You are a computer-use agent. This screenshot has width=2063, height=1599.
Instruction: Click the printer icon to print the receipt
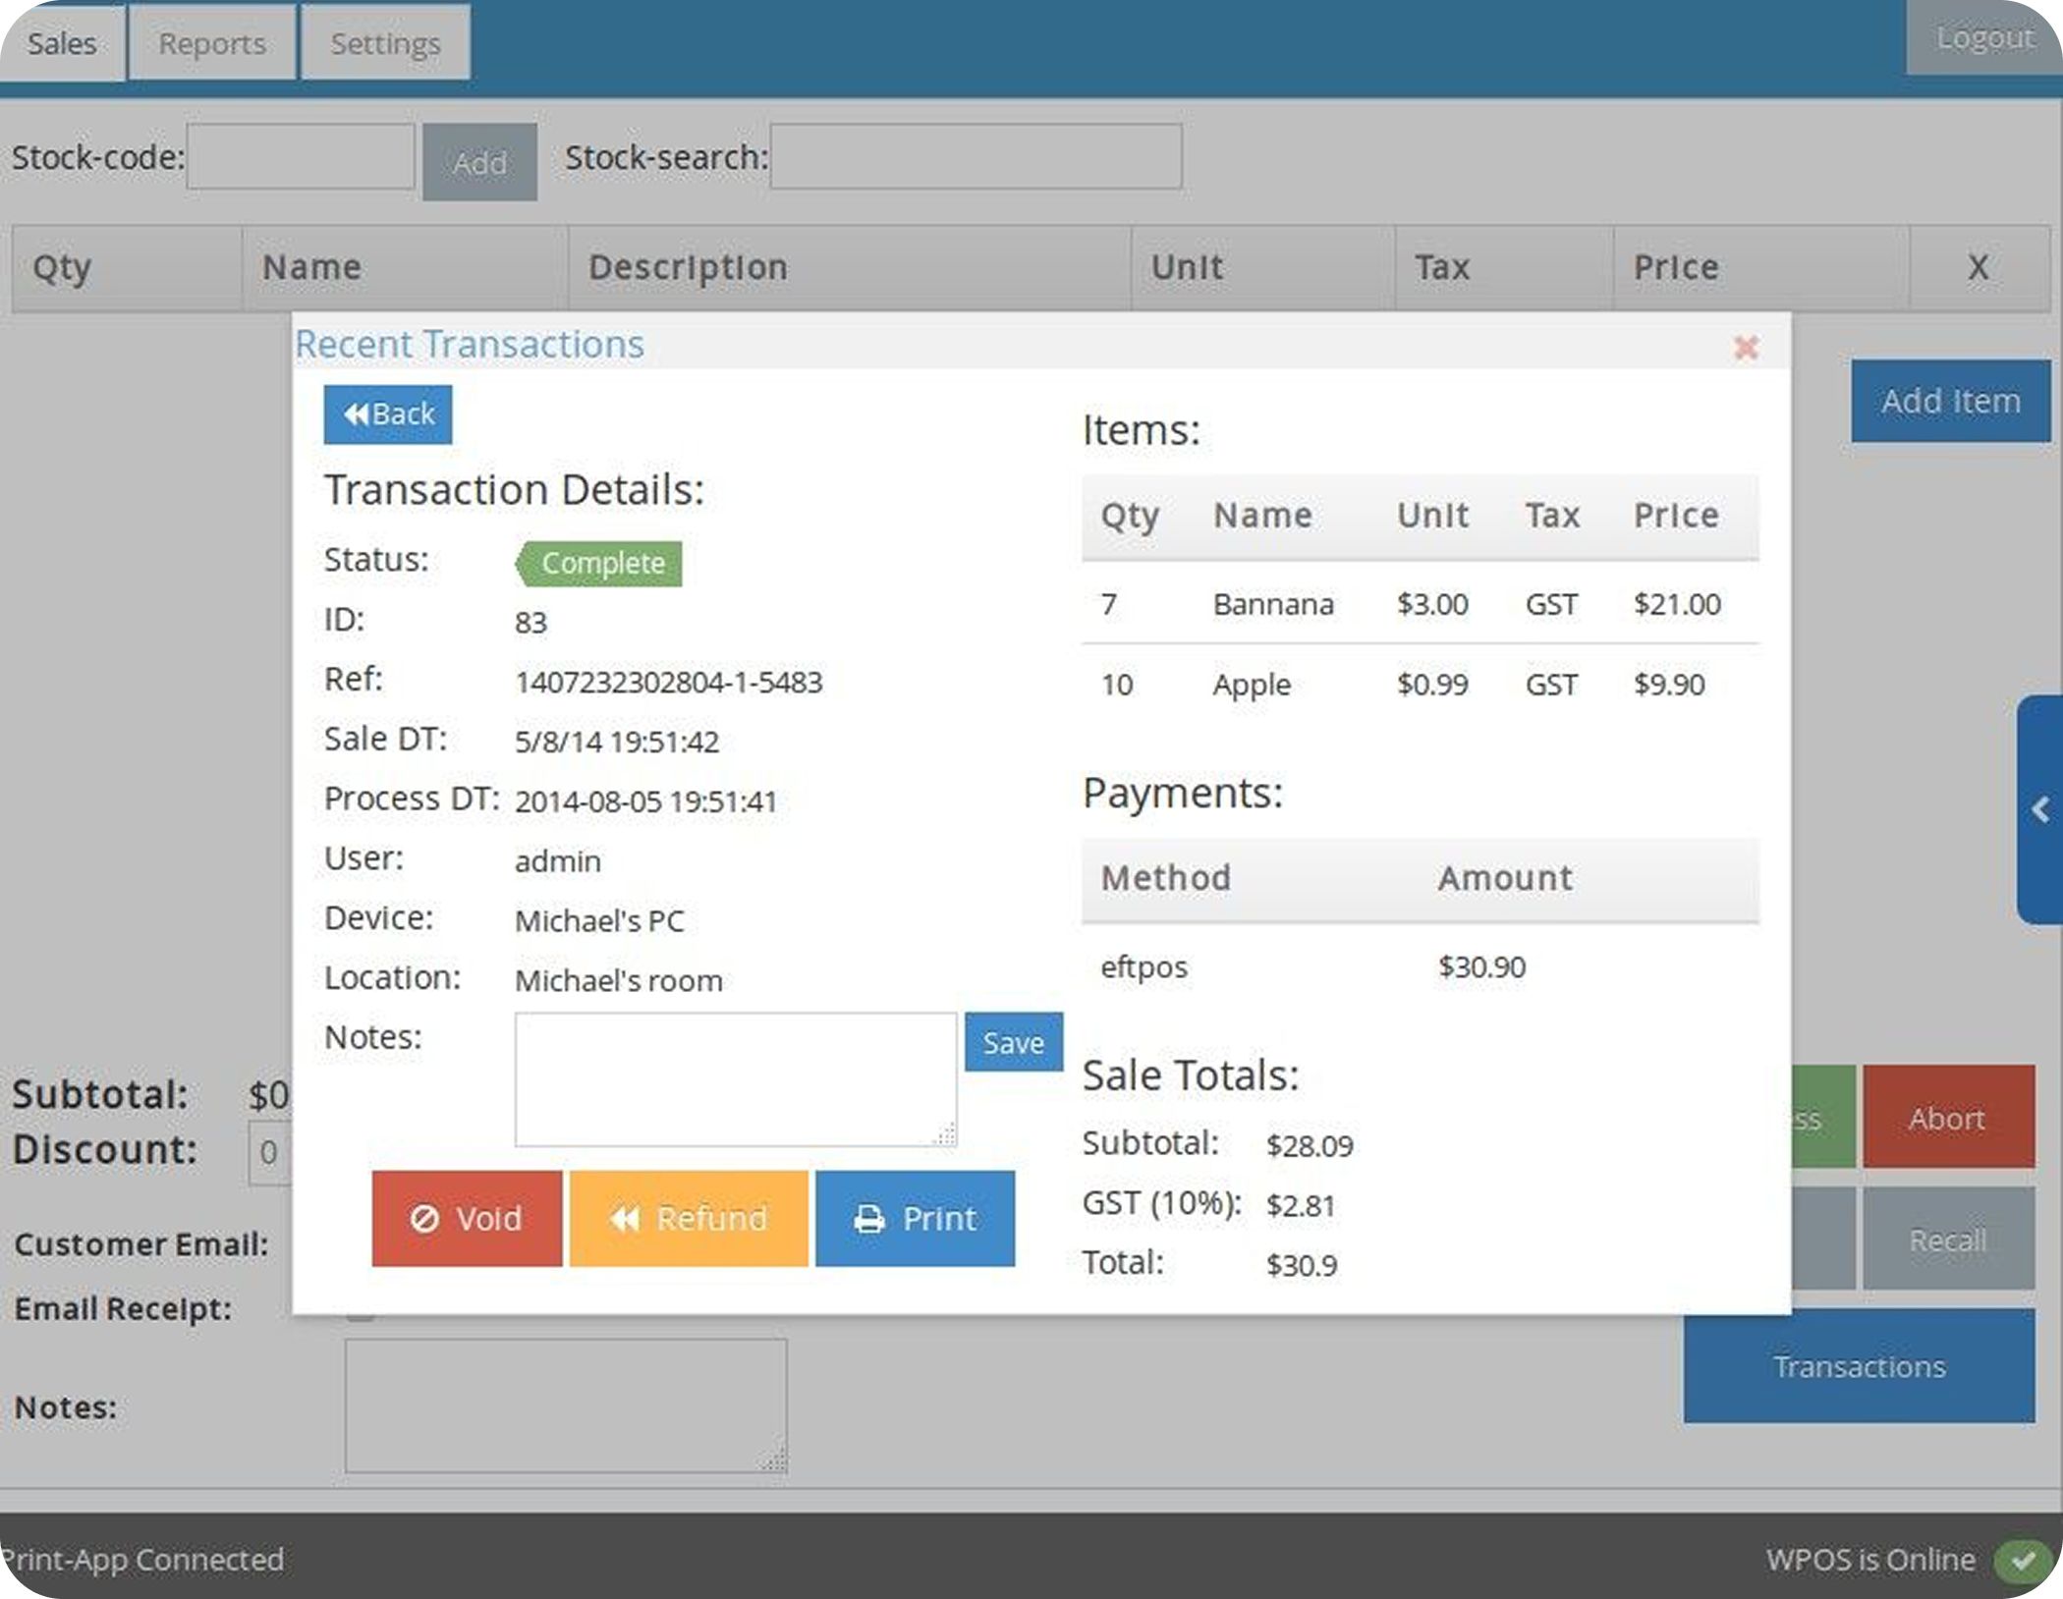click(x=870, y=1218)
